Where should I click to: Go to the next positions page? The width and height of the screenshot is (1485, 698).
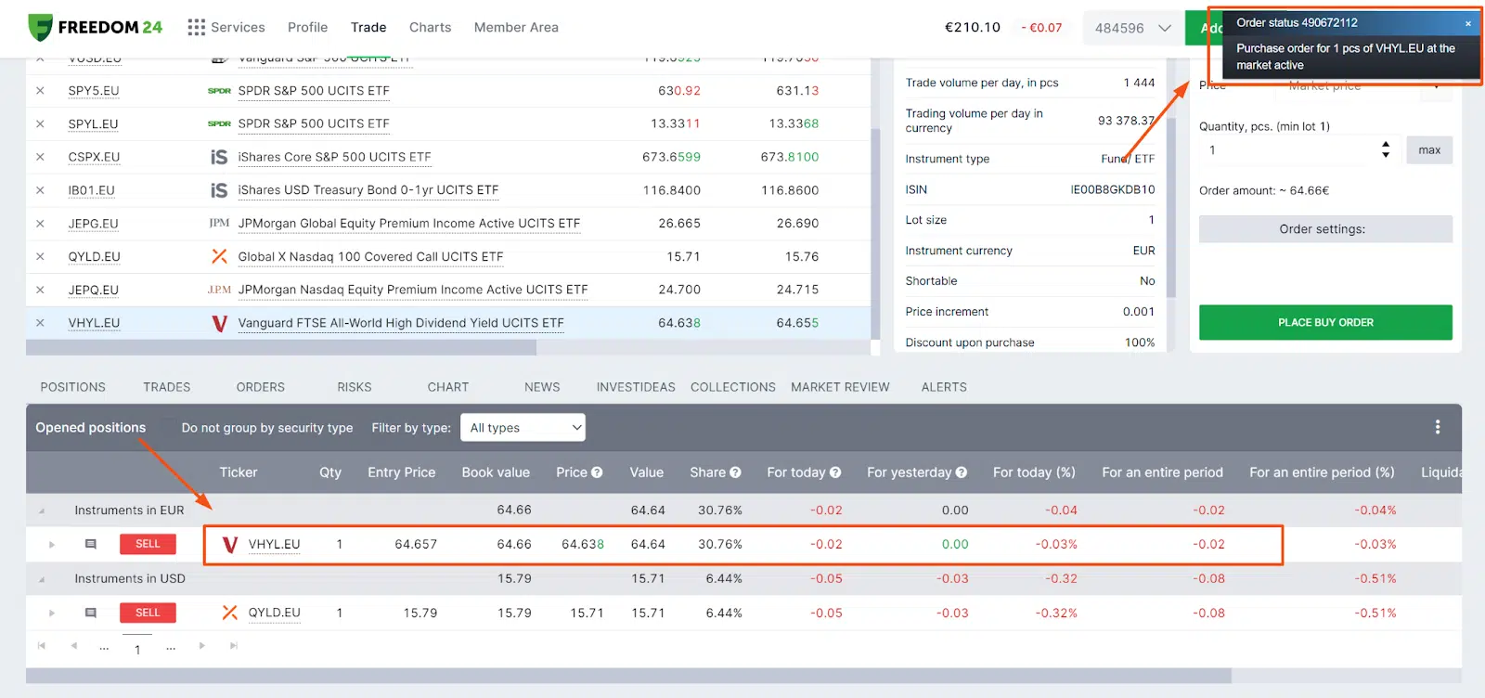(x=201, y=645)
